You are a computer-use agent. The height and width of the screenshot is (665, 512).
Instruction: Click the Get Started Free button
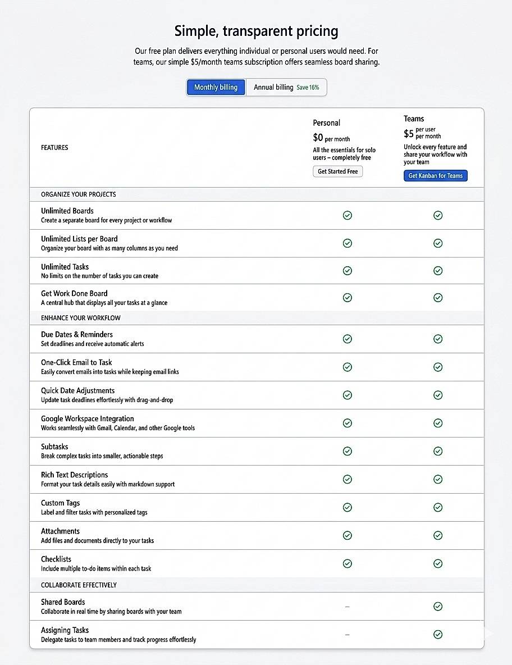338,171
